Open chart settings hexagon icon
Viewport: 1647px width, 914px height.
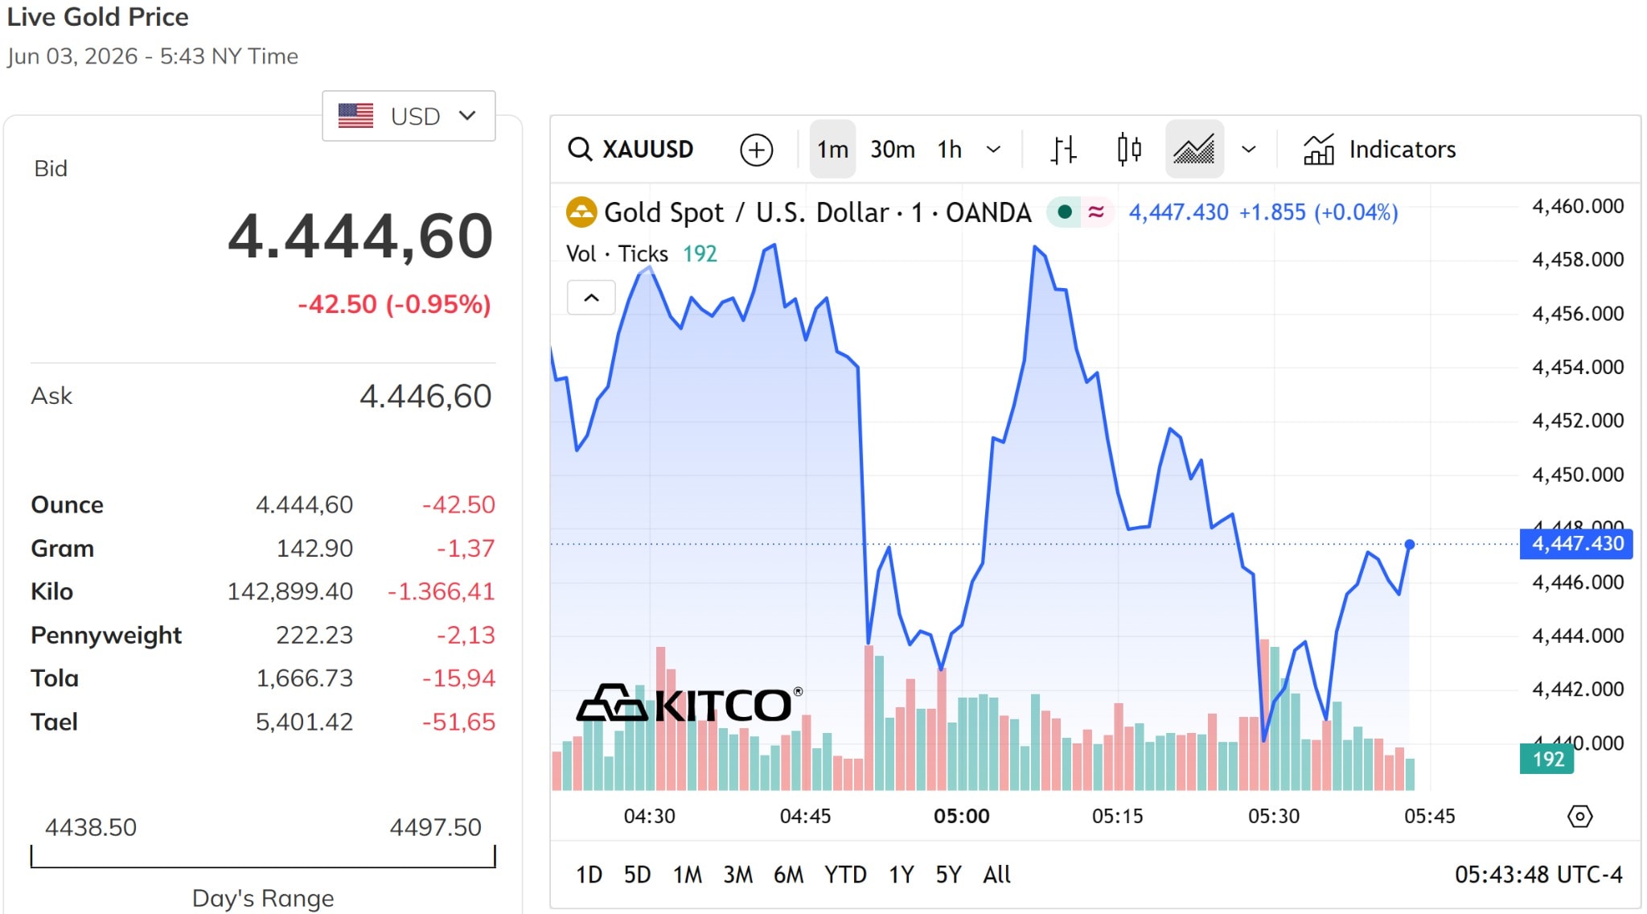pyautogui.click(x=1579, y=817)
